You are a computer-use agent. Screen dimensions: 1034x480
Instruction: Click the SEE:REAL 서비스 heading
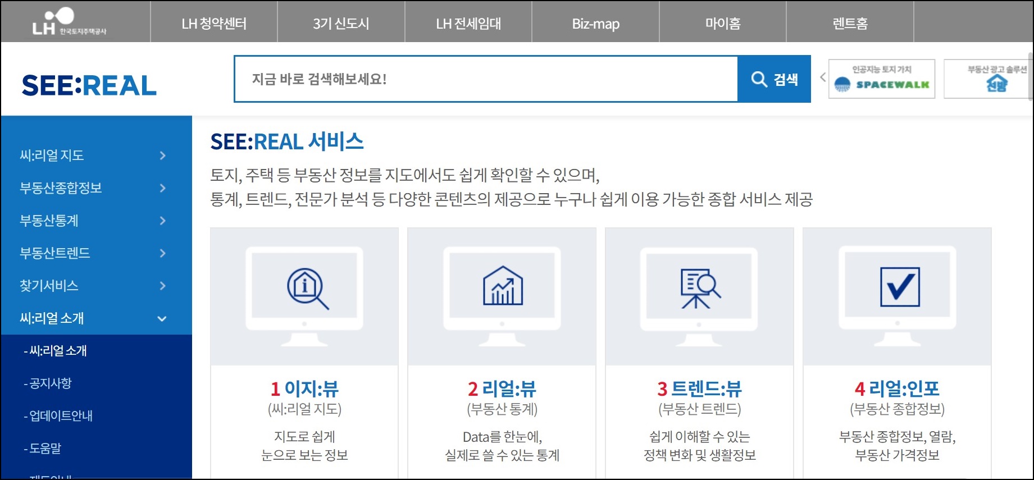coord(287,141)
